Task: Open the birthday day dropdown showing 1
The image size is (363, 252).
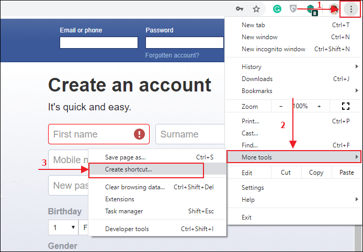Action: pyautogui.click(x=63, y=227)
